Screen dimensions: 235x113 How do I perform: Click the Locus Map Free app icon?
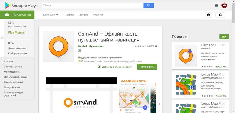[x=186, y=108]
